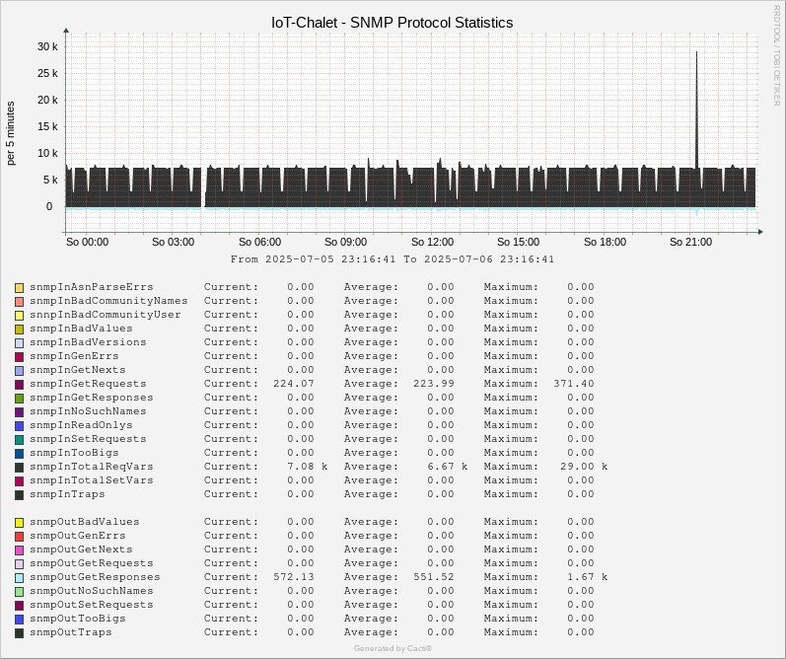
Task: Click the '5 k' y-axis label
Action: [50, 180]
